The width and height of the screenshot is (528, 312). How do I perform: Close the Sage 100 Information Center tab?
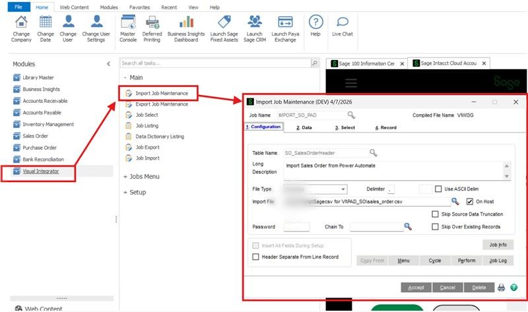coord(402,63)
